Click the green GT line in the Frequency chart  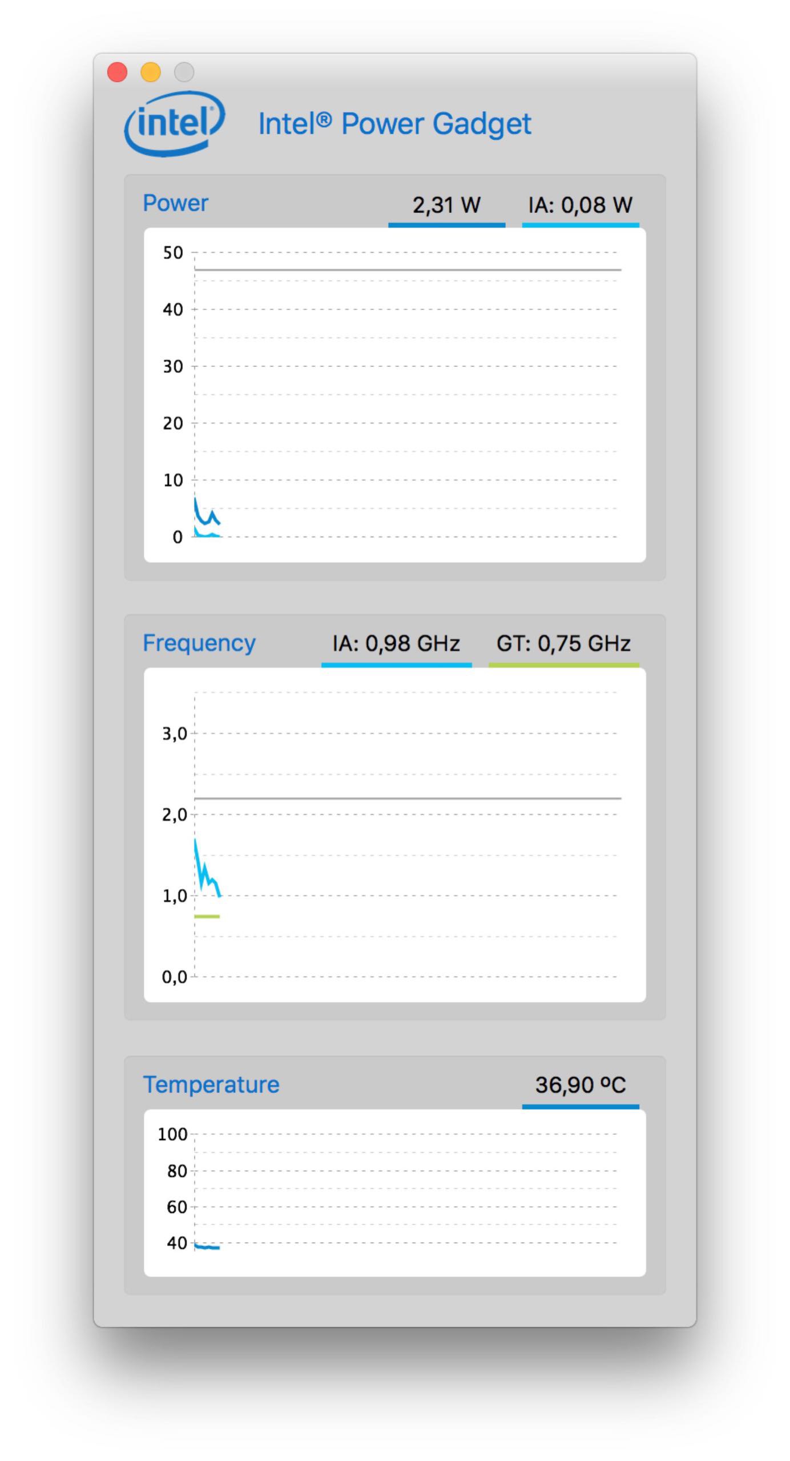[x=207, y=917]
